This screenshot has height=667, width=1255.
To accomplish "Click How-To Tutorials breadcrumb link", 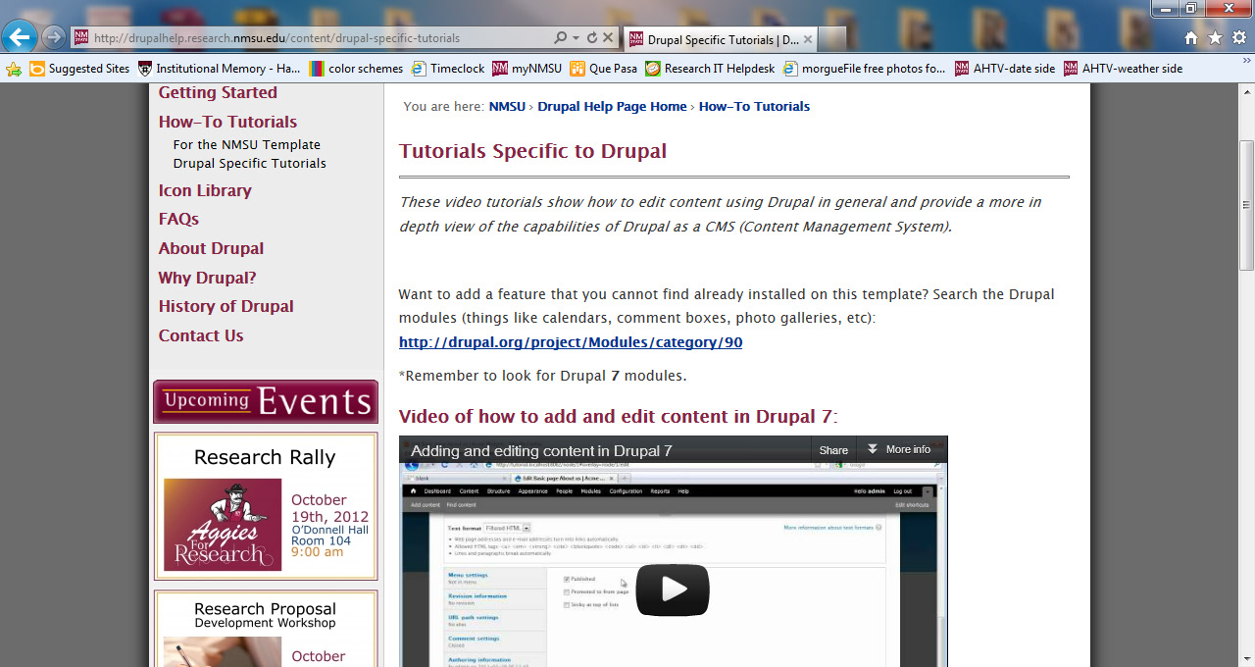I will 754,106.
